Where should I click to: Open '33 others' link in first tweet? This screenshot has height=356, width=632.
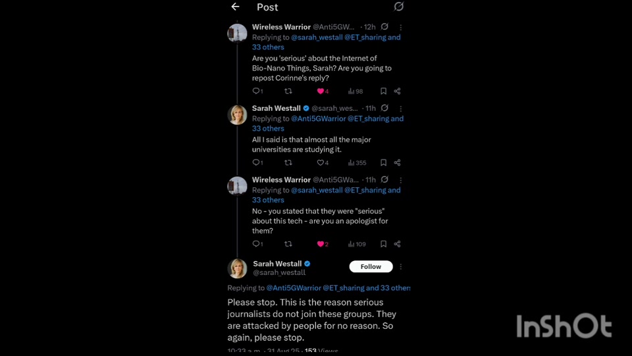[268, 47]
